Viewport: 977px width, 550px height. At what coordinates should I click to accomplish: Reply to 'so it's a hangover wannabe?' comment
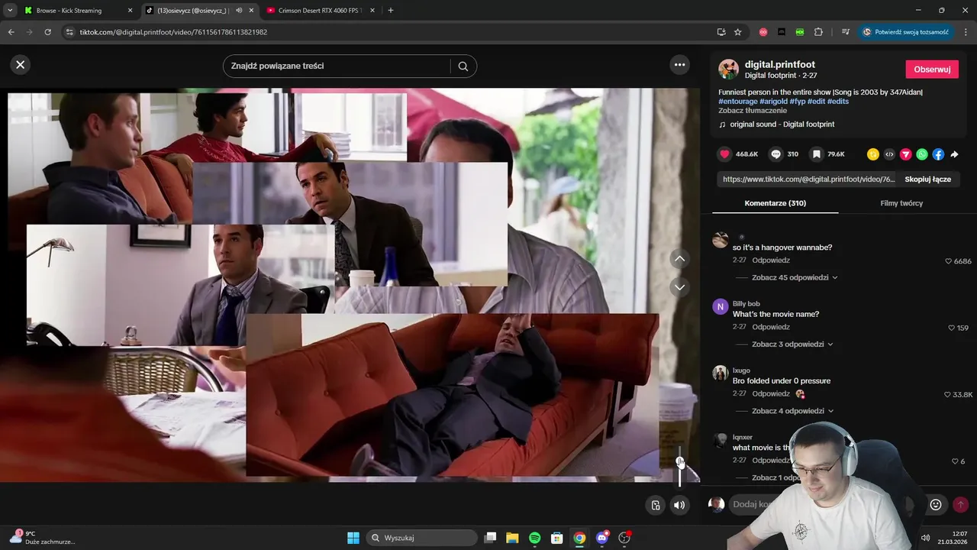coord(770,260)
